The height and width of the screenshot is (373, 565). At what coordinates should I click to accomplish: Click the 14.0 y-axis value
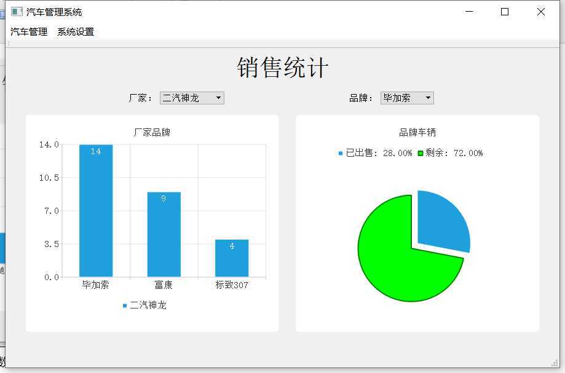point(49,144)
